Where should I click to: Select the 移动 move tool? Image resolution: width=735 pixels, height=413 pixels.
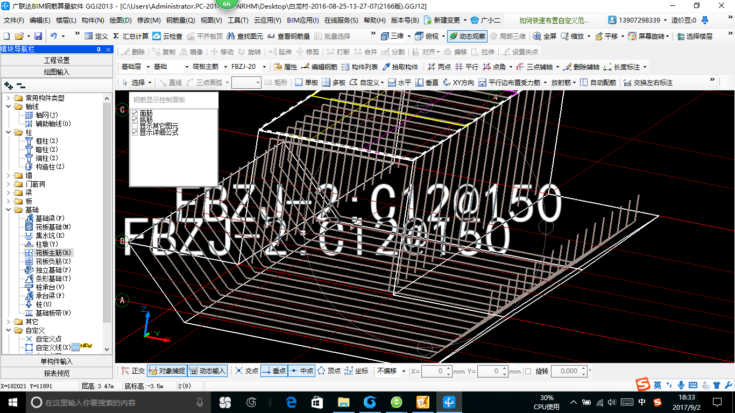[x=222, y=52]
